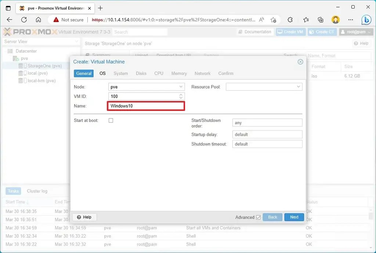
Task: Click the Help icon in the Create dialog
Action: click(x=84, y=217)
